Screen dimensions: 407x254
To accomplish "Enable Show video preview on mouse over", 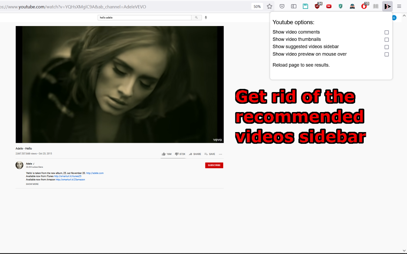I will pos(387,54).
